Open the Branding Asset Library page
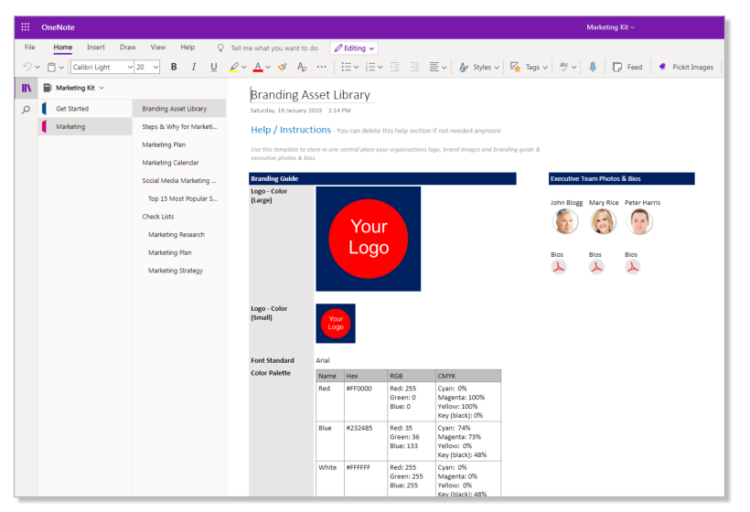This screenshot has width=750, height=512. (179, 109)
